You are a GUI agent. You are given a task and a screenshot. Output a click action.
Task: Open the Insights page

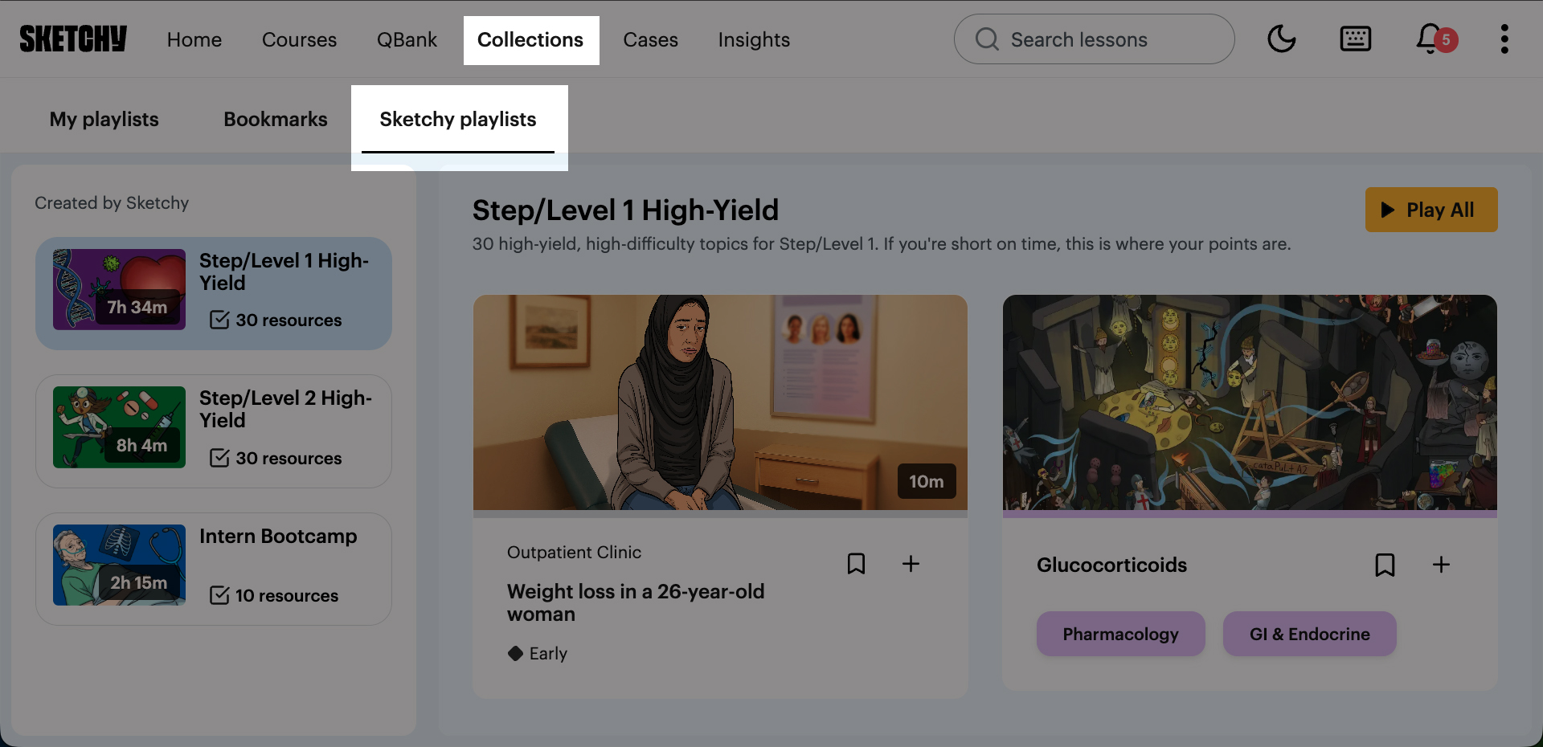(753, 40)
